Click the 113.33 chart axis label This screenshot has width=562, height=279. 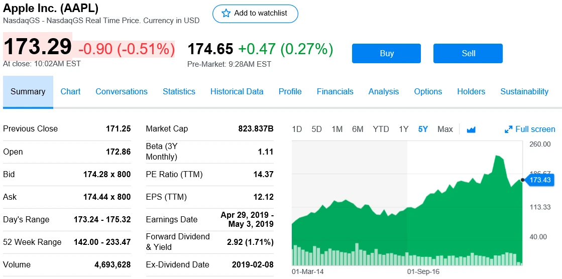coord(539,207)
